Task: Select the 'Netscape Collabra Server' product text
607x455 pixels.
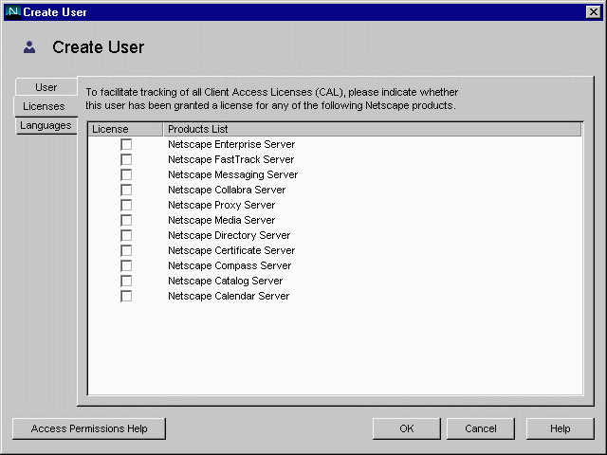Action: point(227,190)
